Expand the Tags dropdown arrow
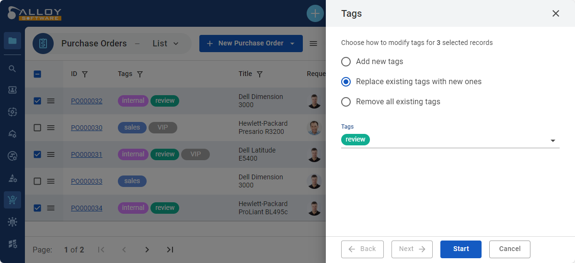The height and width of the screenshot is (263, 575). coord(552,141)
